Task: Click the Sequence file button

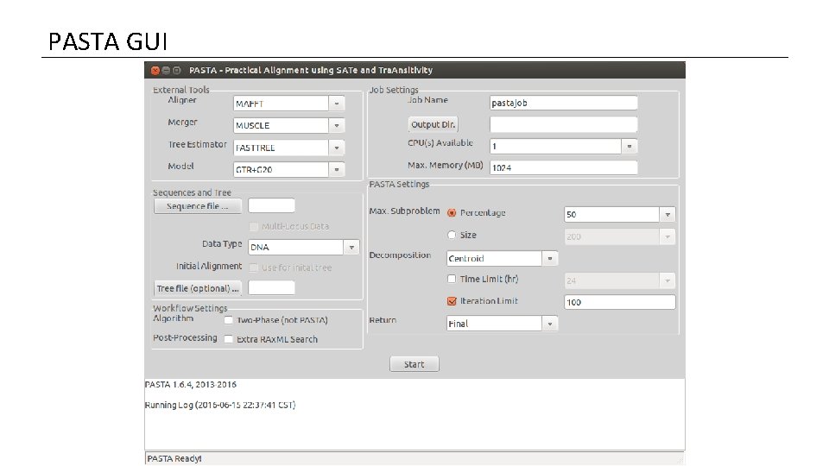Action: pyautogui.click(x=198, y=206)
